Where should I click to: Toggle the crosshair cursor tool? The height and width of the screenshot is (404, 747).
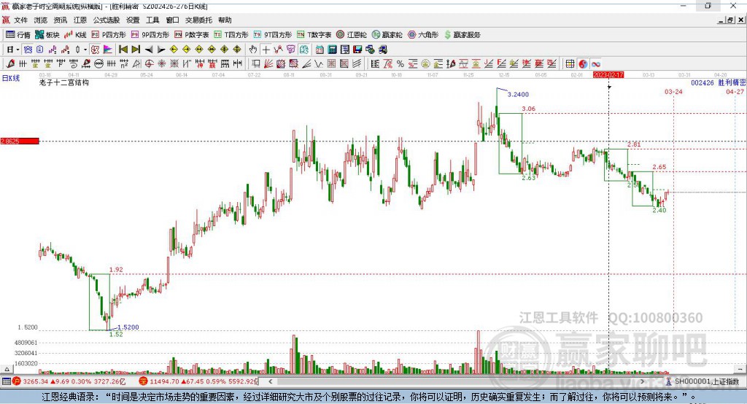[266, 50]
